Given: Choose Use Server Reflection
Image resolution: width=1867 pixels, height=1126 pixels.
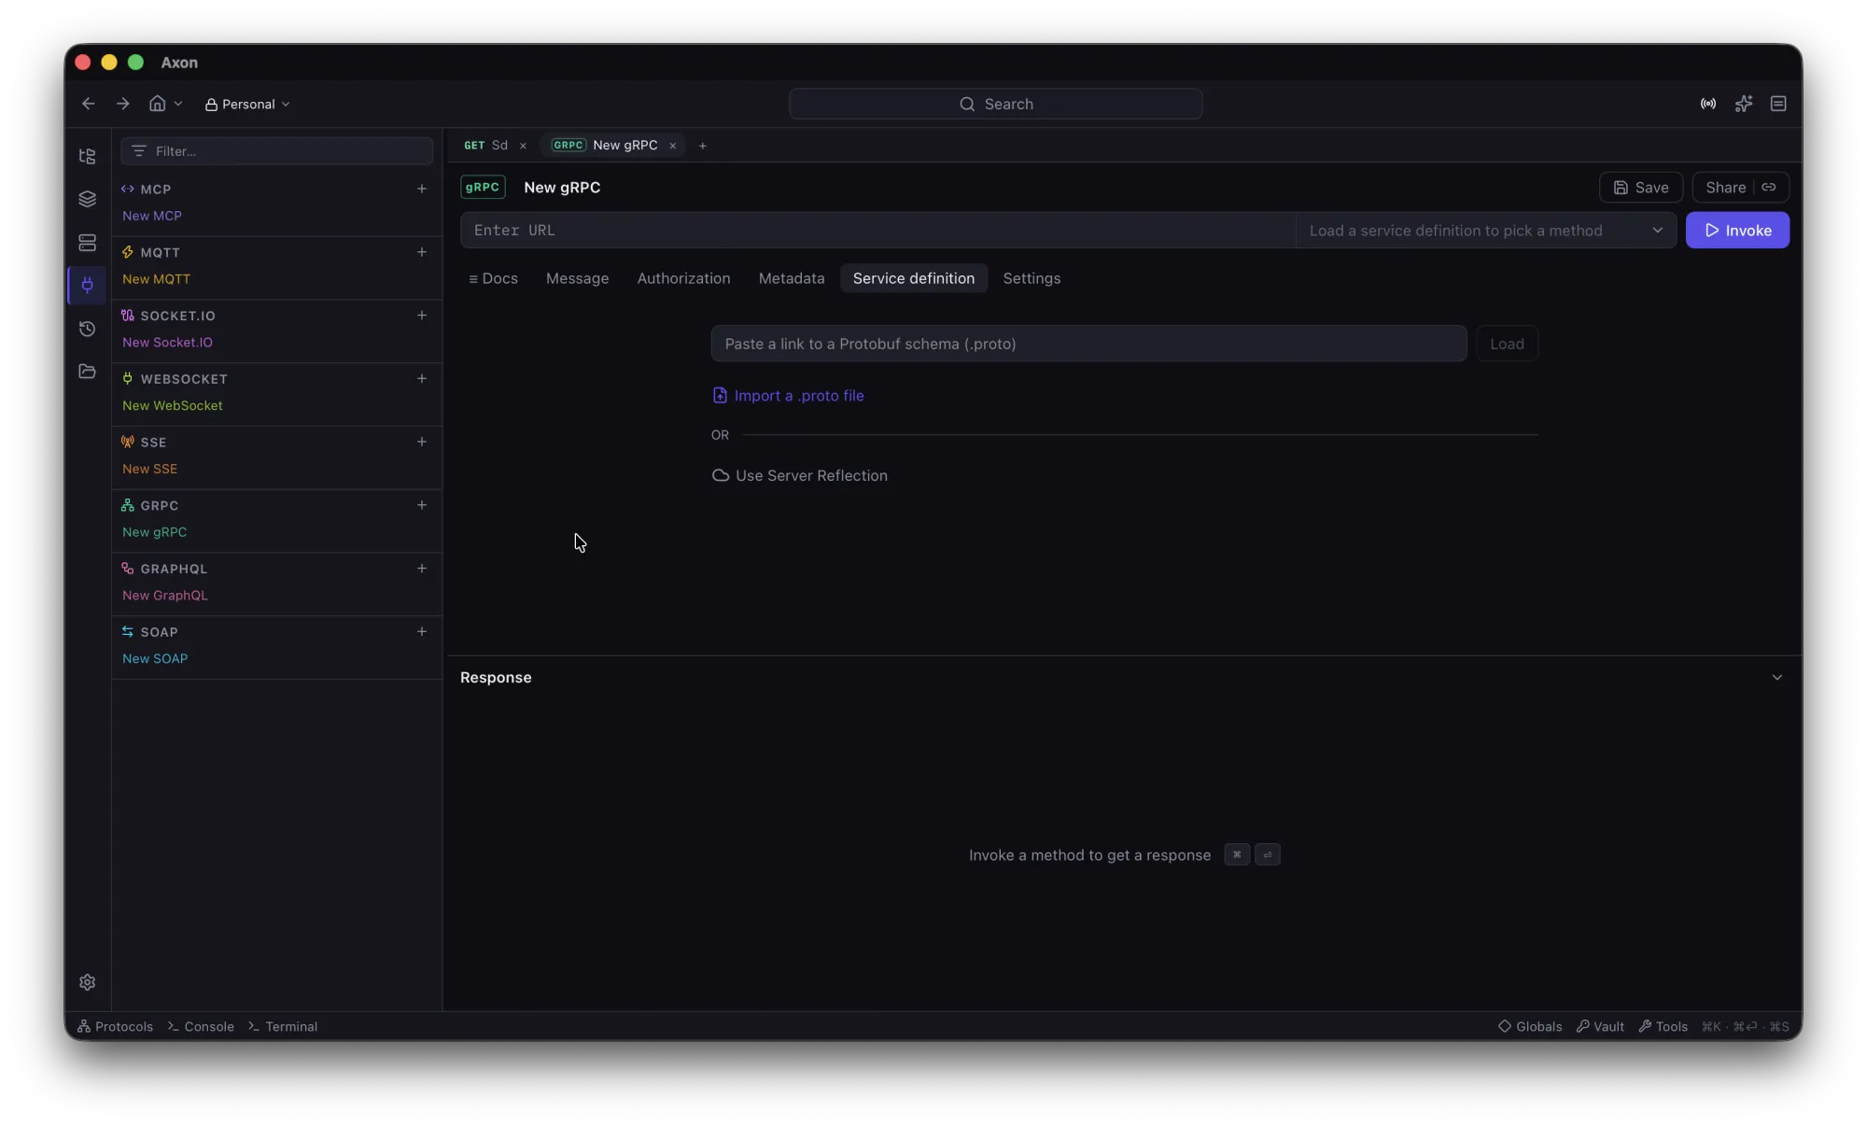Looking at the screenshot, I should pos(800,475).
